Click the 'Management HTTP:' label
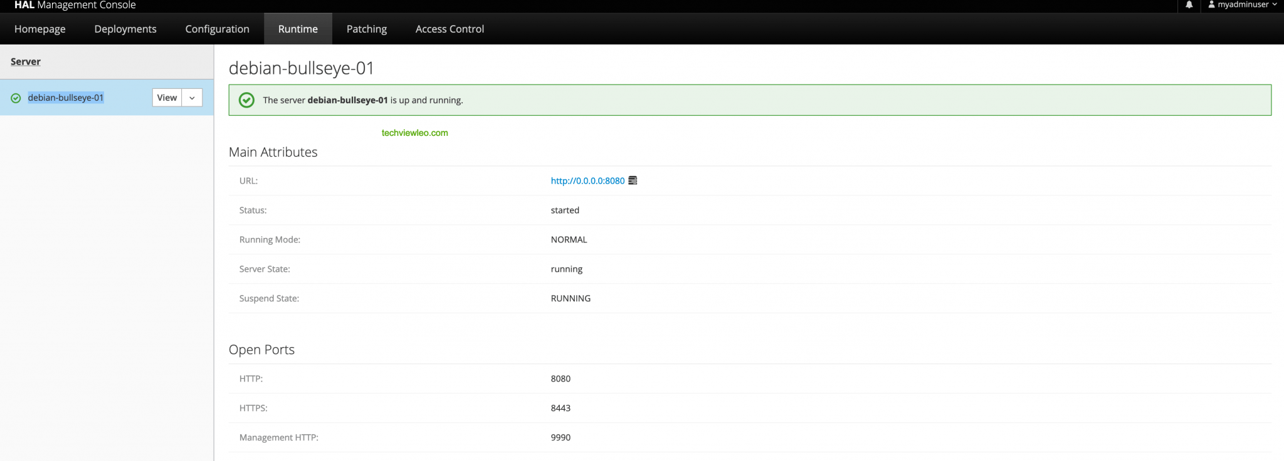Viewport: 1284px width, 461px height. (x=278, y=437)
